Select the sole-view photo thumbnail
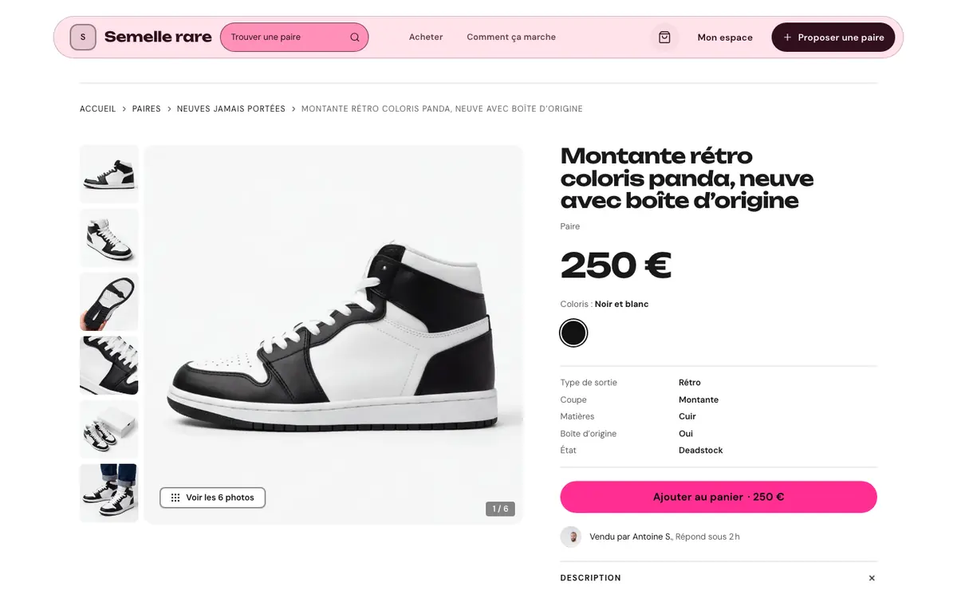The height and width of the screenshot is (598, 957). (109, 301)
